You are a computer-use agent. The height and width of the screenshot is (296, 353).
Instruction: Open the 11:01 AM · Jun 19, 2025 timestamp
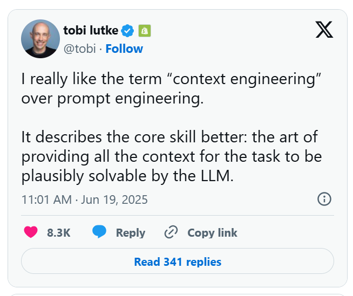click(84, 199)
